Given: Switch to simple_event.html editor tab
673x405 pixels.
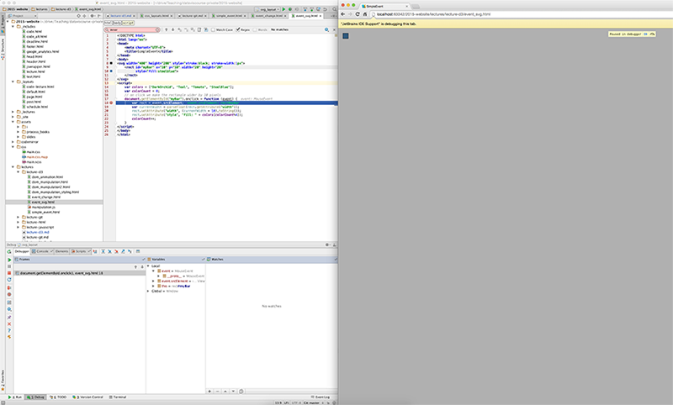Looking at the screenshot, I should (229, 16).
